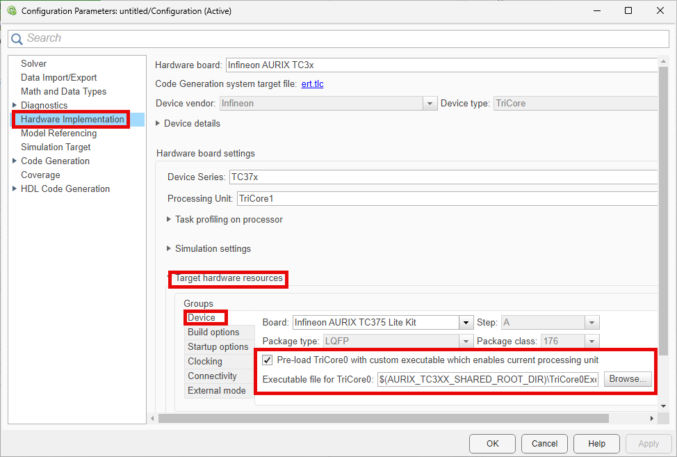
Task: Click the search magnifier icon
Action: click(17, 38)
